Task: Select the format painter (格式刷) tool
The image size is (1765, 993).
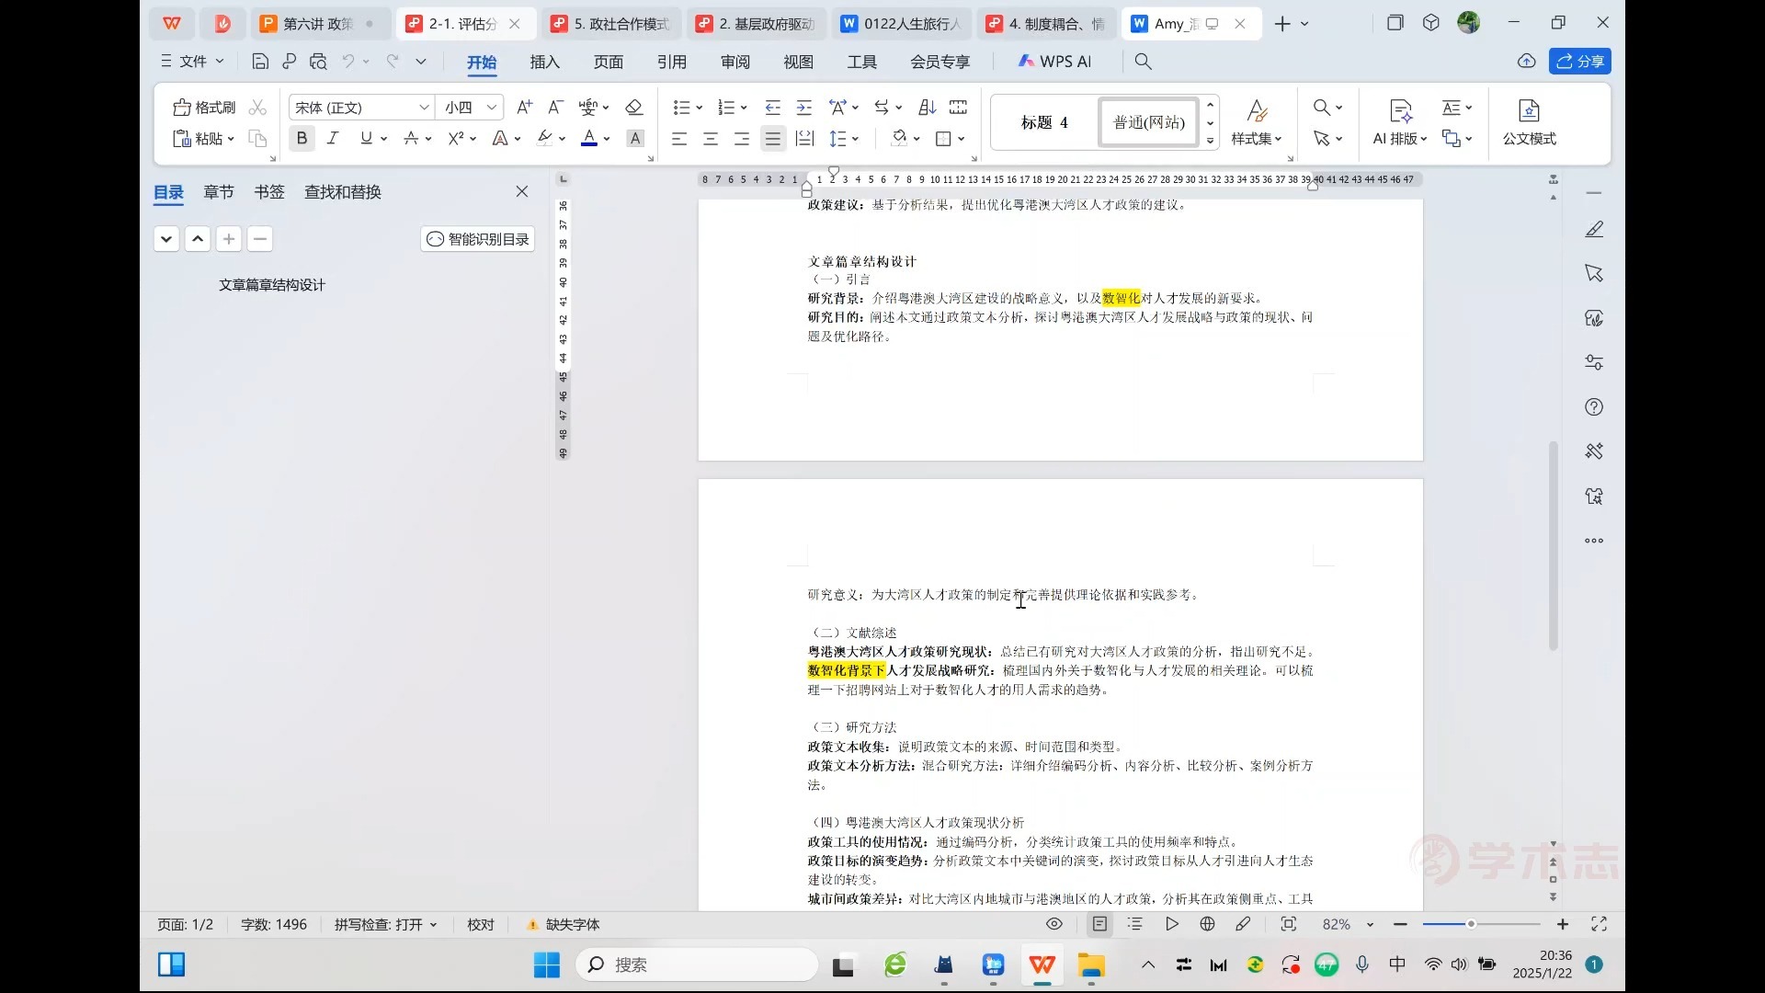Action: point(203,108)
